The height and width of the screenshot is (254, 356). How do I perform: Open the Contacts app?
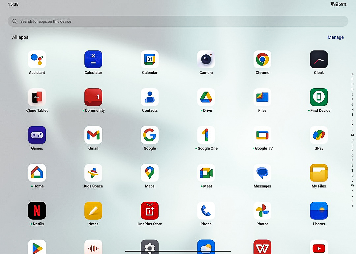[x=150, y=97]
